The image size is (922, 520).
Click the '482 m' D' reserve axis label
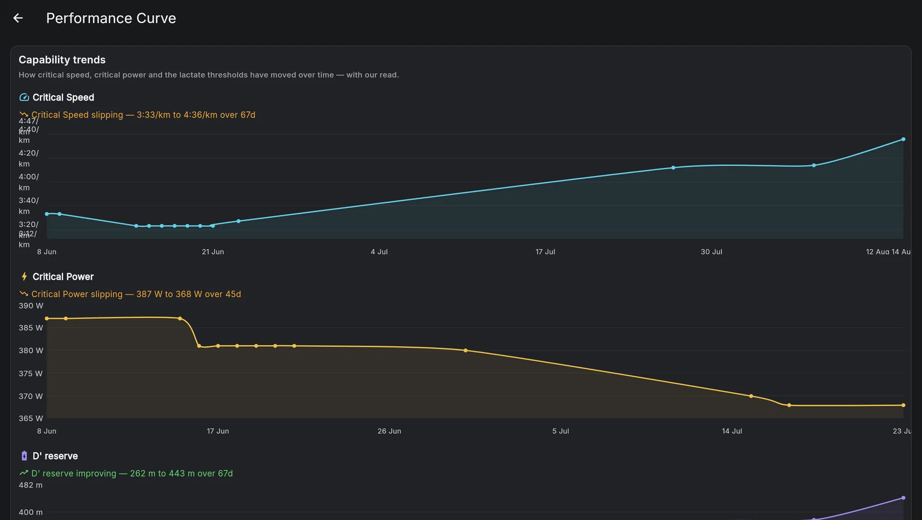point(31,485)
